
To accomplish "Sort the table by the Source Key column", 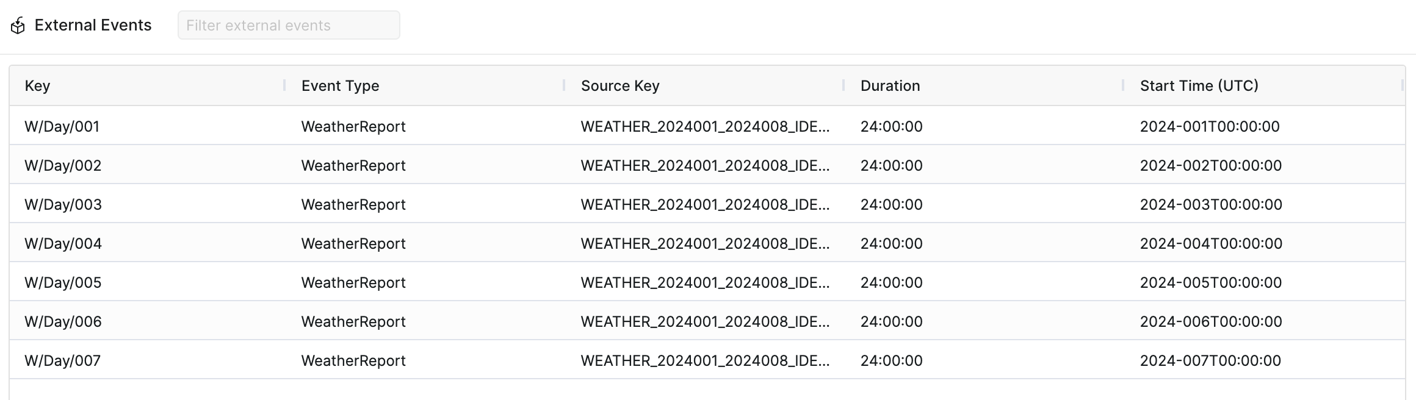I will (619, 86).
